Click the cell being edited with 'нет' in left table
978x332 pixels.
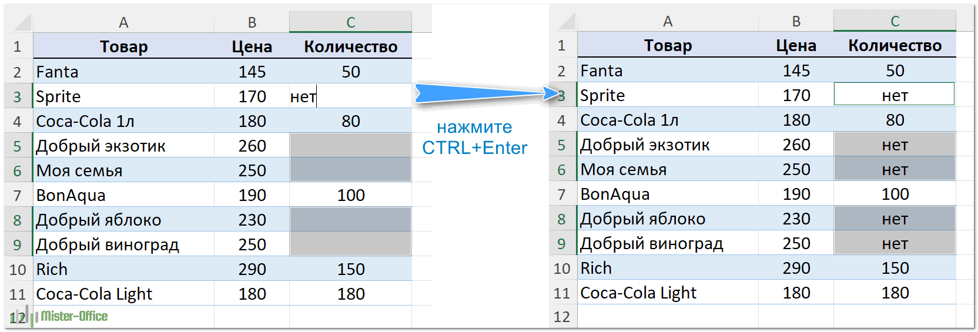point(350,96)
